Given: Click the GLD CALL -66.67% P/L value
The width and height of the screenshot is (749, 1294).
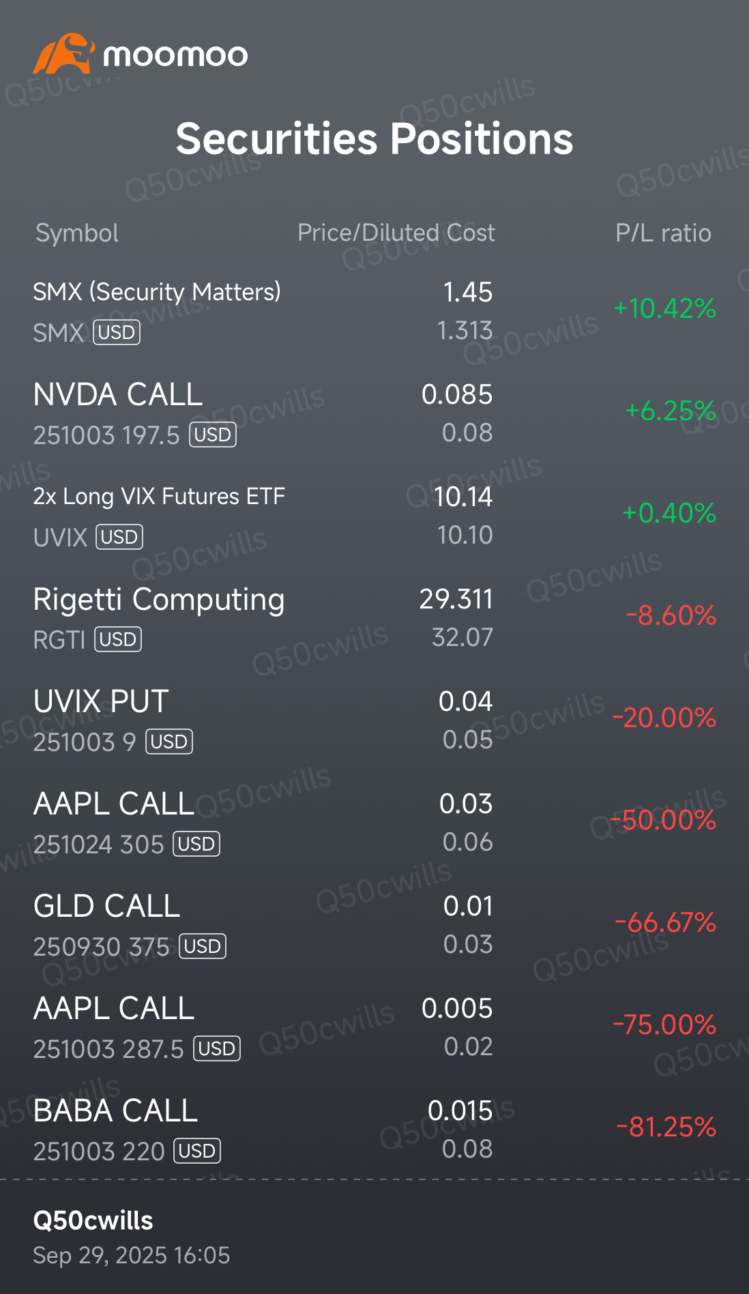Looking at the screenshot, I should [666, 922].
